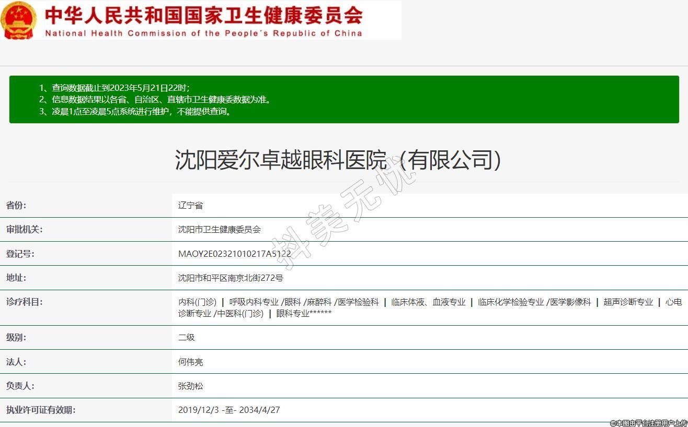Click the legal person name 何伟亮
This screenshot has width=688, height=427.
click(x=191, y=362)
